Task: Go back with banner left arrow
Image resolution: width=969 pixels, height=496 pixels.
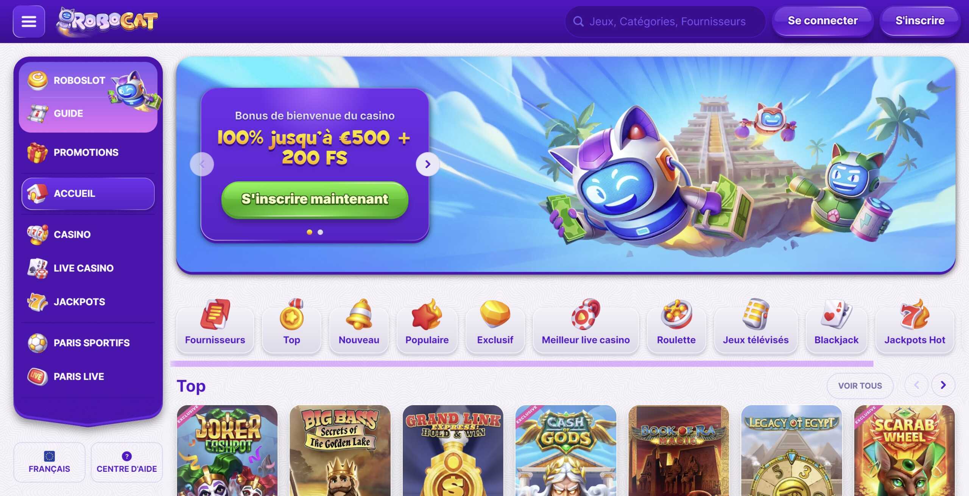Action: tap(202, 164)
